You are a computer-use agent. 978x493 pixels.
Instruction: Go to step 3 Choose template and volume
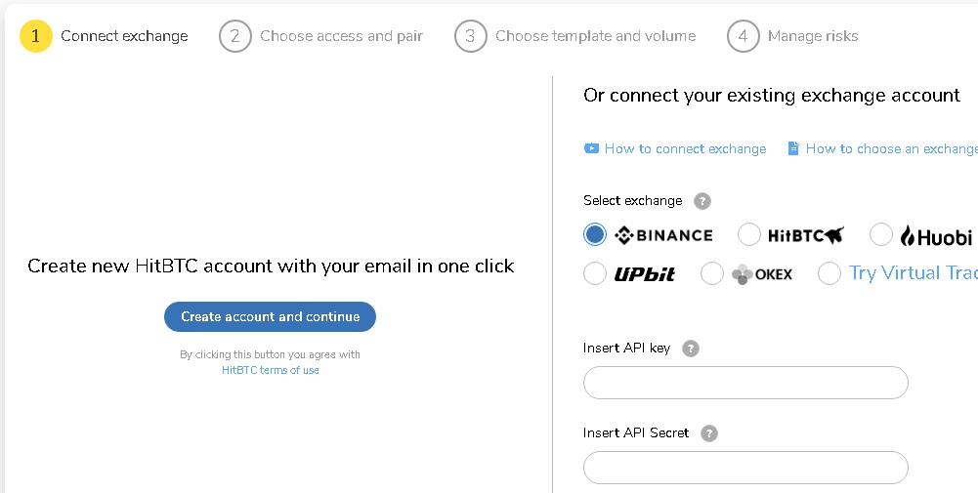pos(575,36)
